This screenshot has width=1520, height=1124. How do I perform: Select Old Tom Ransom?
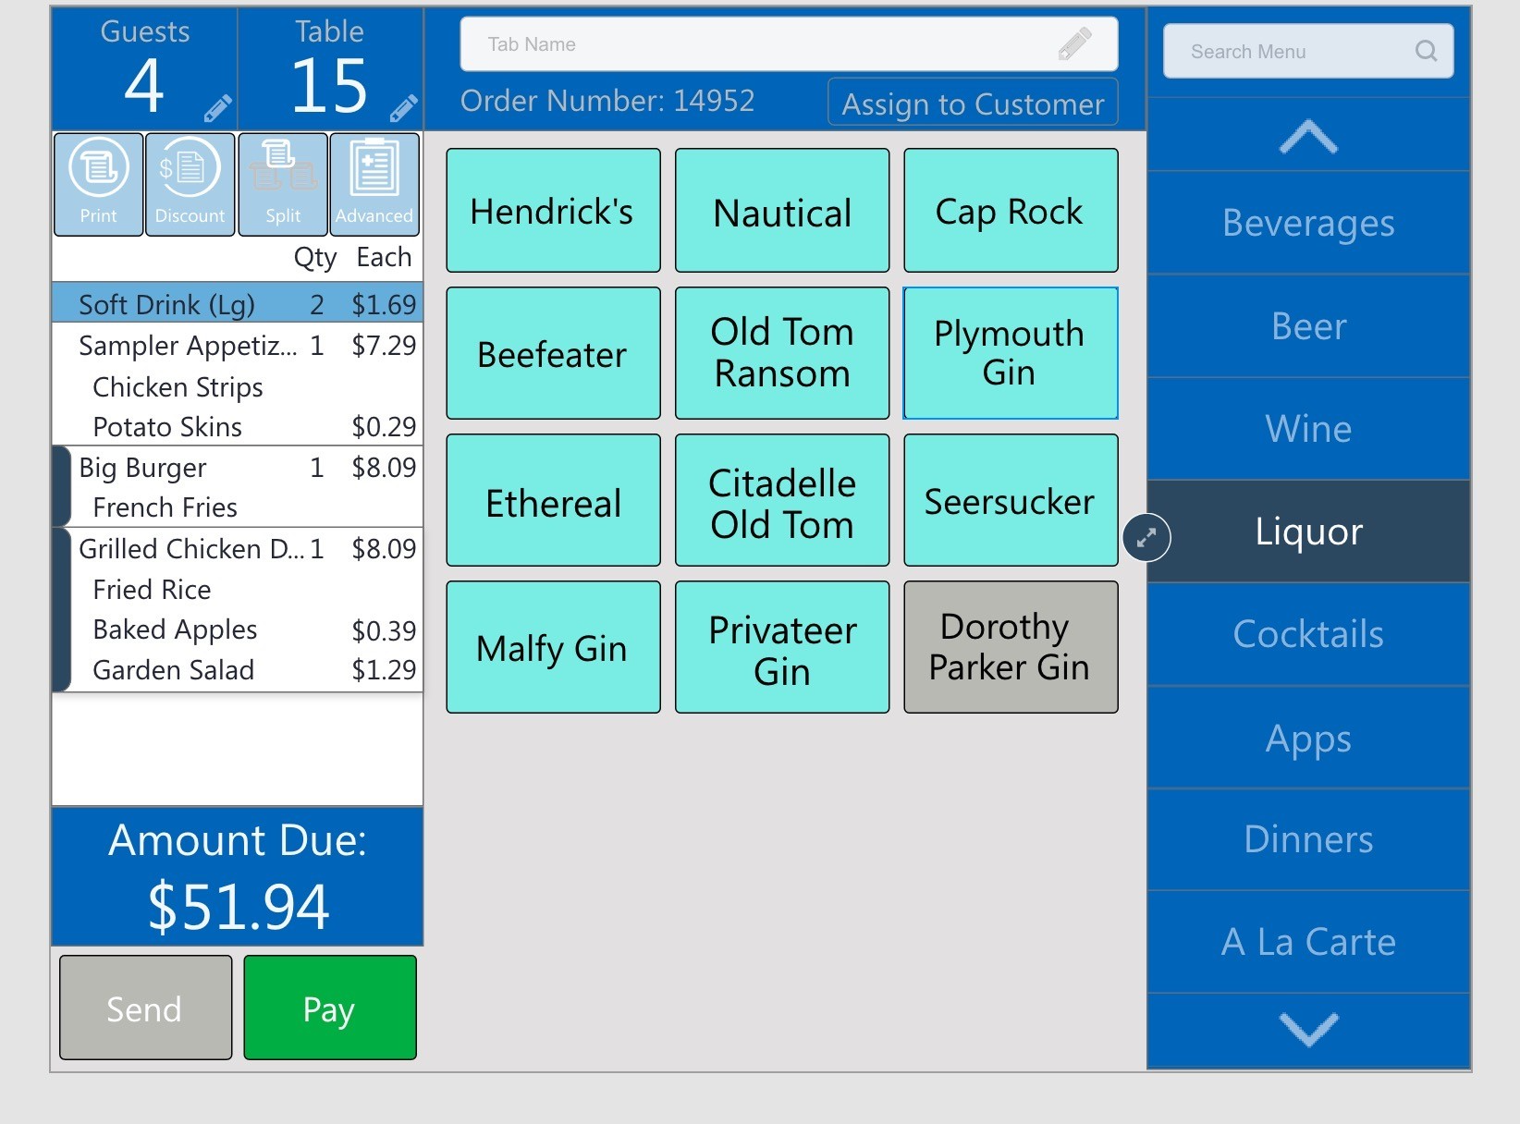[782, 353]
